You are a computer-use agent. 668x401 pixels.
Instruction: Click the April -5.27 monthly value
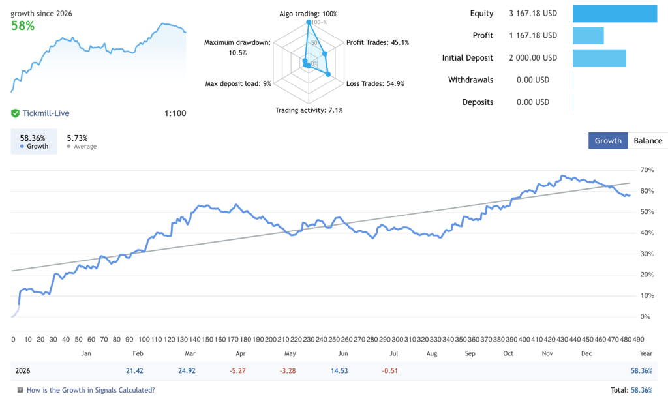click(x=237, y=371)
